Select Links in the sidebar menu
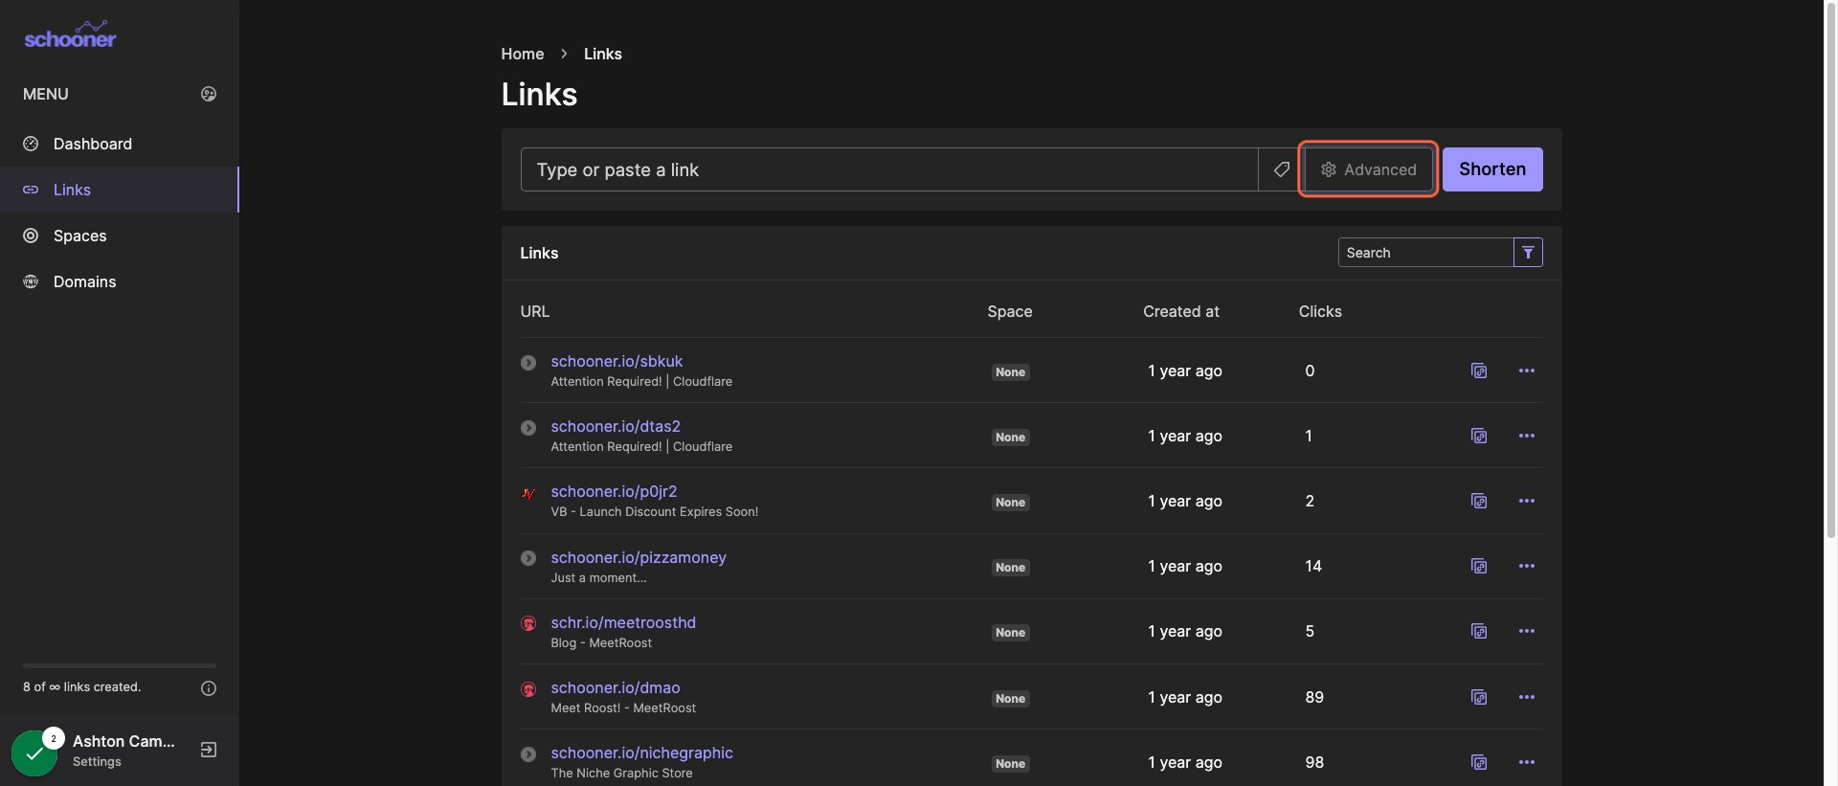The width and height of the screenshot is (1838, 786). 119,190
